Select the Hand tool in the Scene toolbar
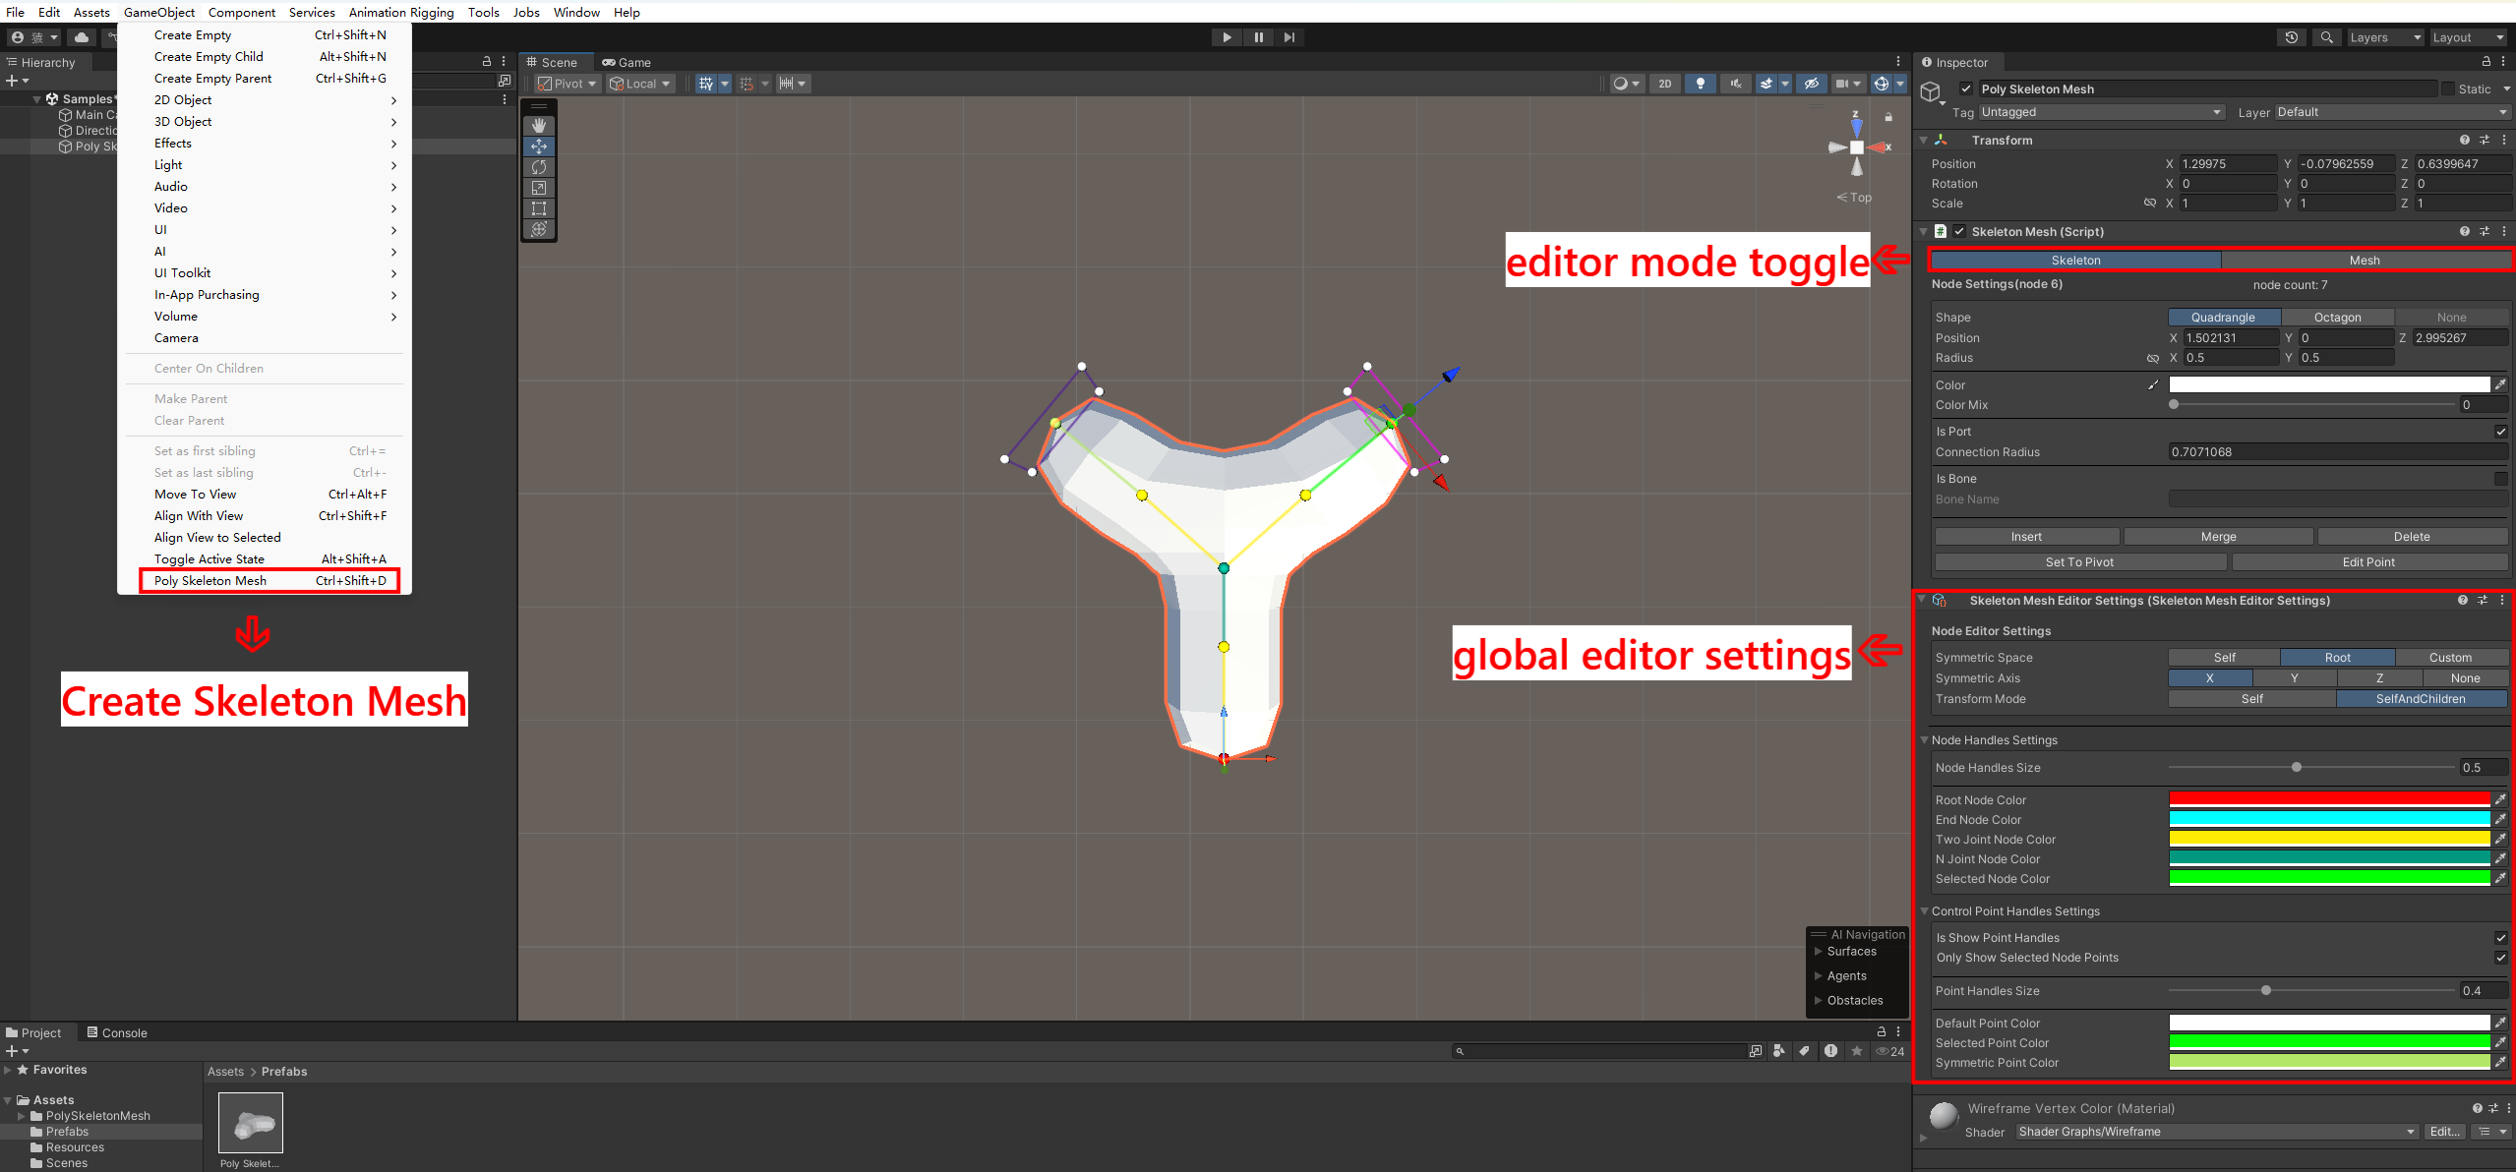 point(539,125)
